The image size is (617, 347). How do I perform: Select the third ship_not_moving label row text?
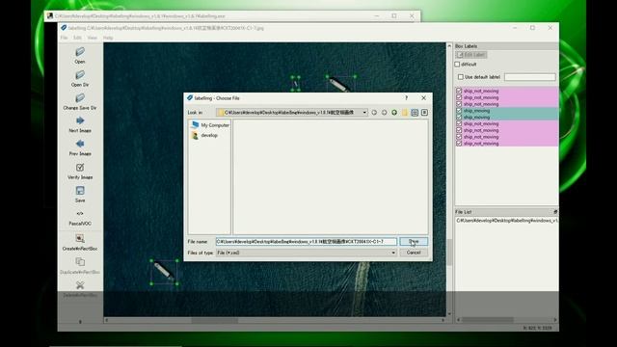pyautogui.click(x=481, y=104)
